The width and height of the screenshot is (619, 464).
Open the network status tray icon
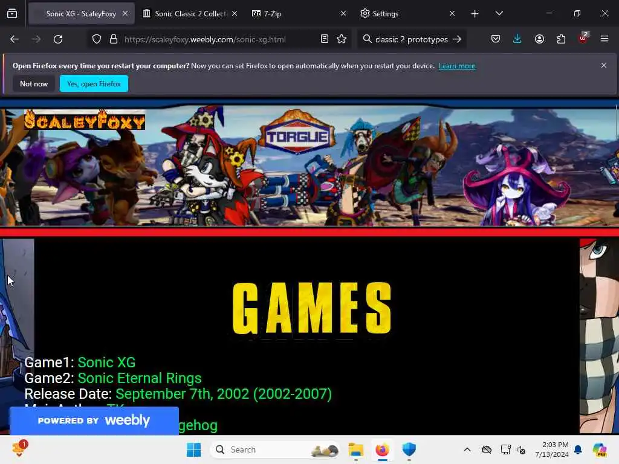505,449
